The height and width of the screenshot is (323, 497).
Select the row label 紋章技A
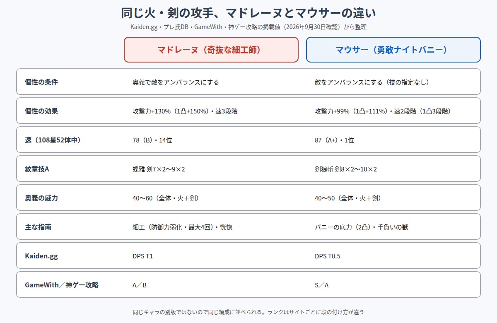point(37,169)
